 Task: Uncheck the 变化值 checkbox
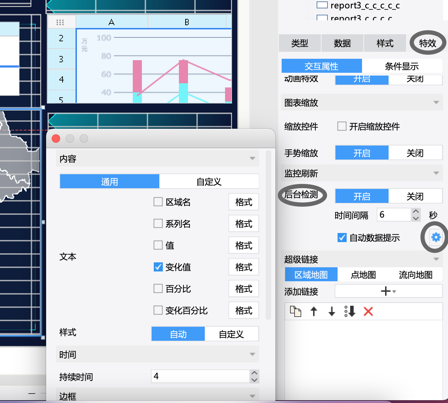click(x=158, y=267)
